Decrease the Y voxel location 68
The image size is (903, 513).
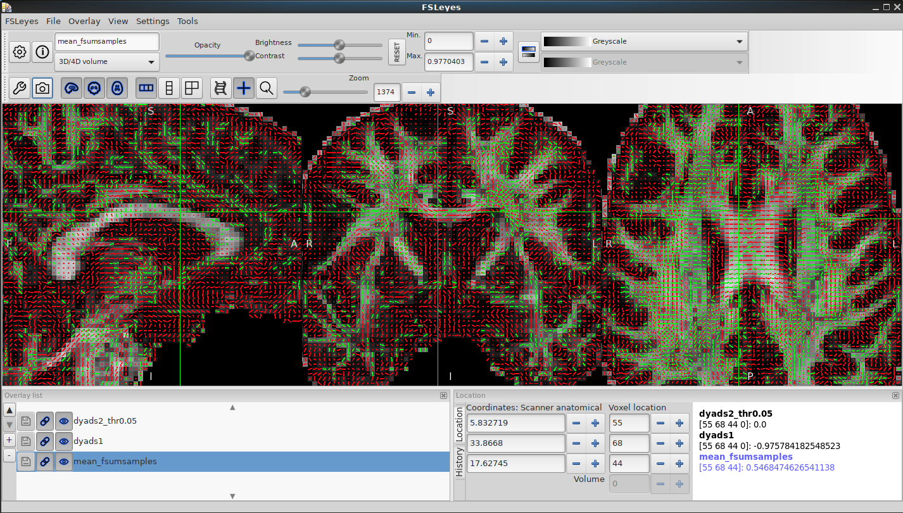660,443
